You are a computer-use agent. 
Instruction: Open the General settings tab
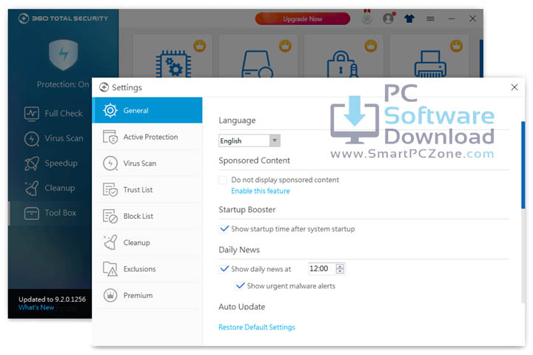(147, 110)
